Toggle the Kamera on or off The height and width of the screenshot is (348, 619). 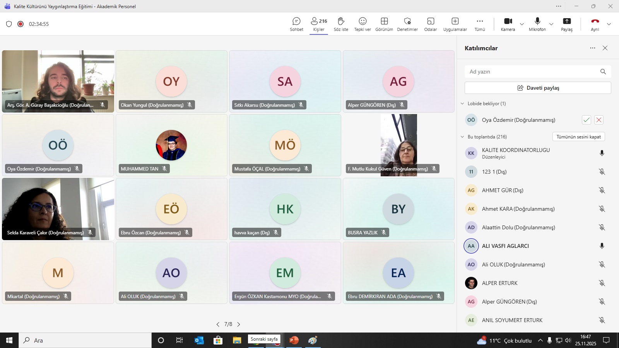click(508, 24)
